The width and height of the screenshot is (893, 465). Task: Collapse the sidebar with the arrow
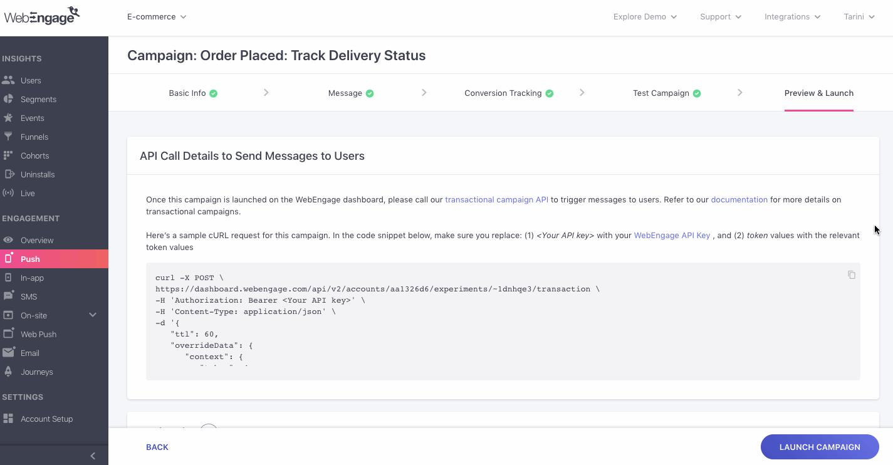(x=93, y=456)
